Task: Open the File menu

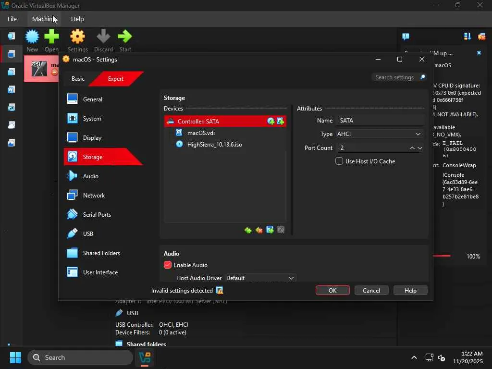Action: pos(12,19)
